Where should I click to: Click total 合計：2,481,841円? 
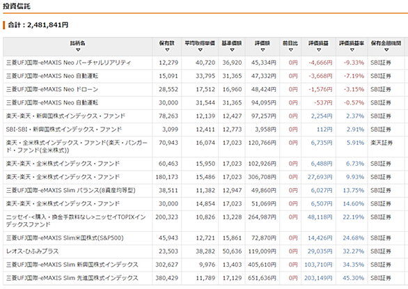(x=38, y=25)
